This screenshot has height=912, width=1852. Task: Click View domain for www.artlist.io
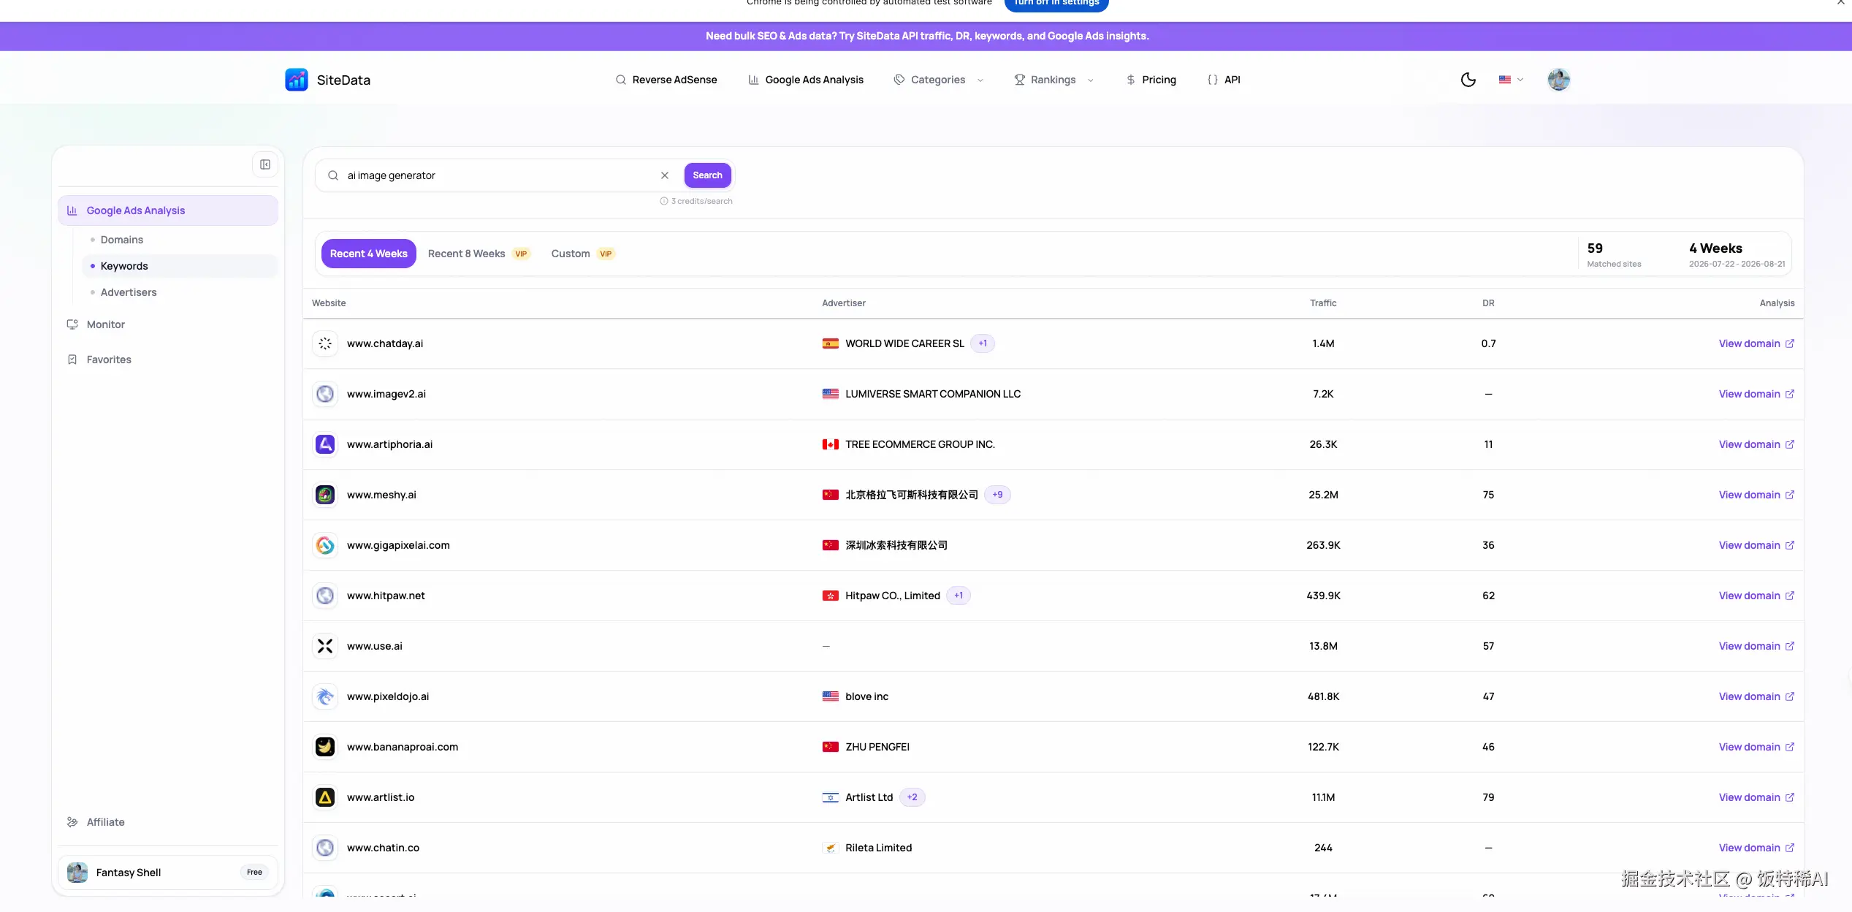click(x=1756, y=797)
